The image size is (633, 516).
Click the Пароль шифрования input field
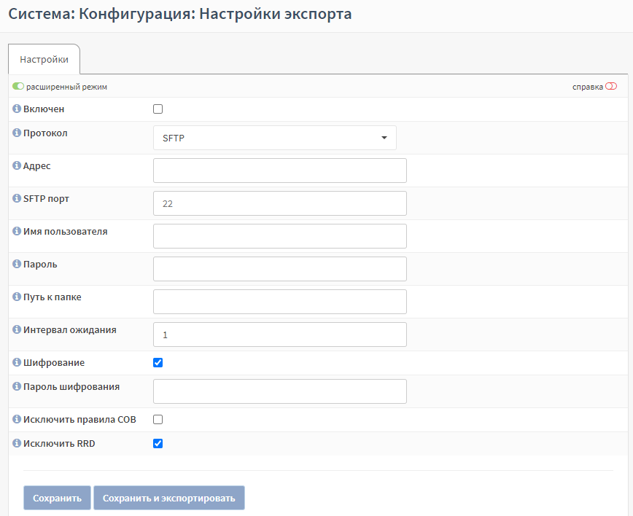click(x=280, y=391)
